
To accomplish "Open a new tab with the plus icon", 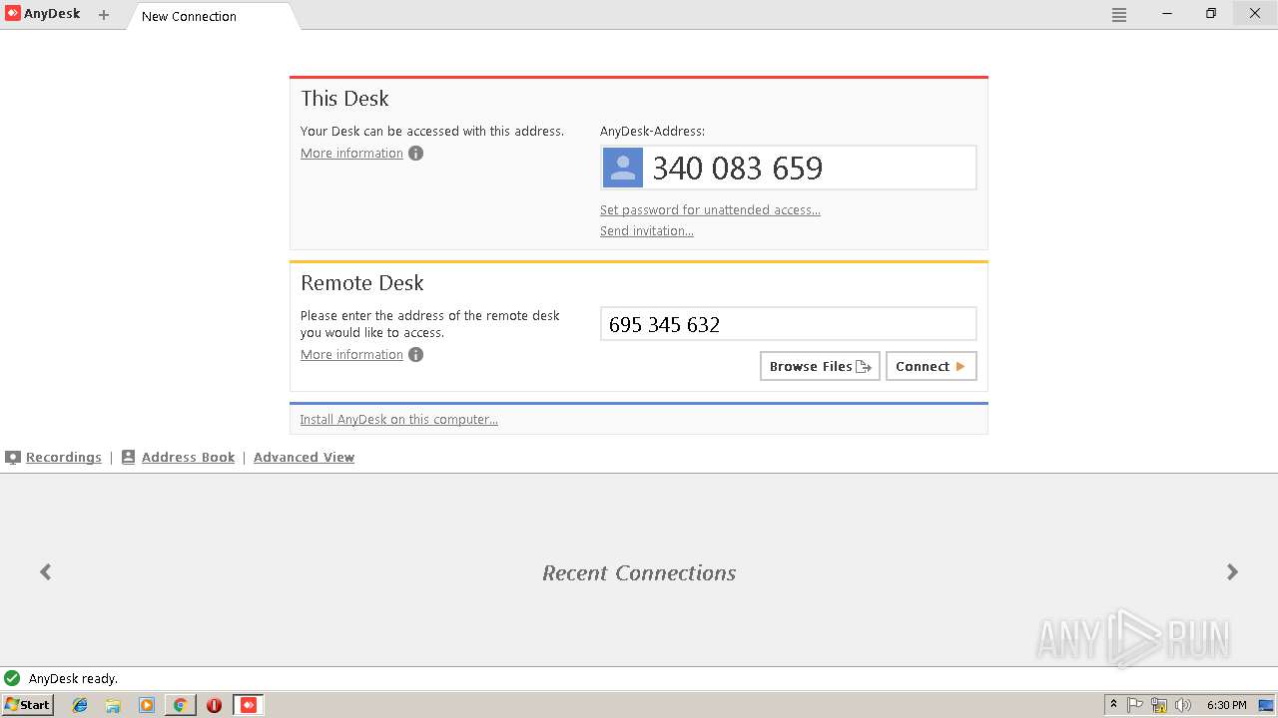I will pyautogui.click(x=104, y=15).
